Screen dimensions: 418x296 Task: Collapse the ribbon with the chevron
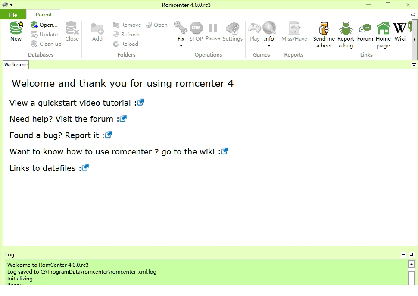pos(413,14)
